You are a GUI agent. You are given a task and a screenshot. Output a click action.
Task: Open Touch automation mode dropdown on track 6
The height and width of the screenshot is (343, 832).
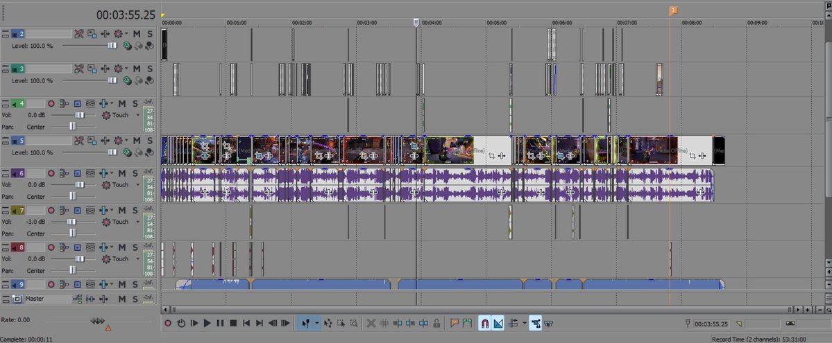click(138, 185)
